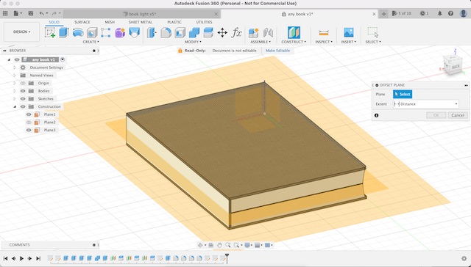This screenshot has height=267, width=471.
Task: Show Plane2 with its eye icon
Action: point(29,122)
